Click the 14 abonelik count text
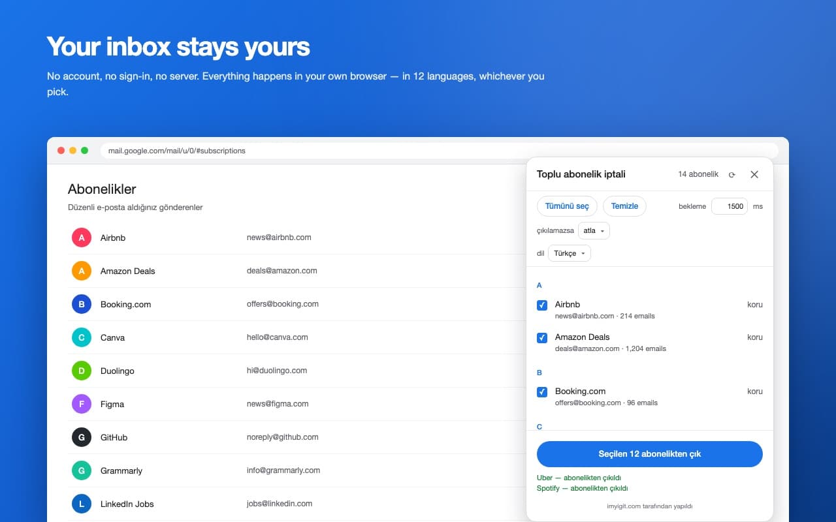 coord(698,174)
